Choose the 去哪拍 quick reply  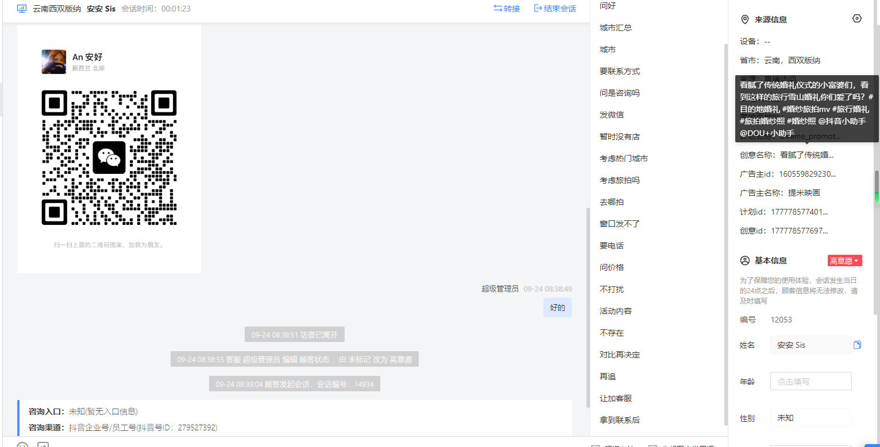pos(612,202)
